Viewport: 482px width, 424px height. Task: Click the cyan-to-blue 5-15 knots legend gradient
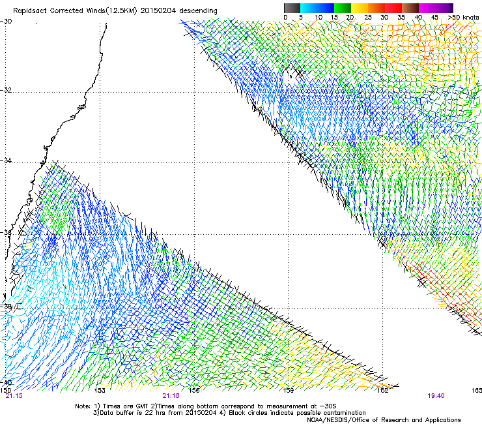pyautogui.click(x=317, y=8)
